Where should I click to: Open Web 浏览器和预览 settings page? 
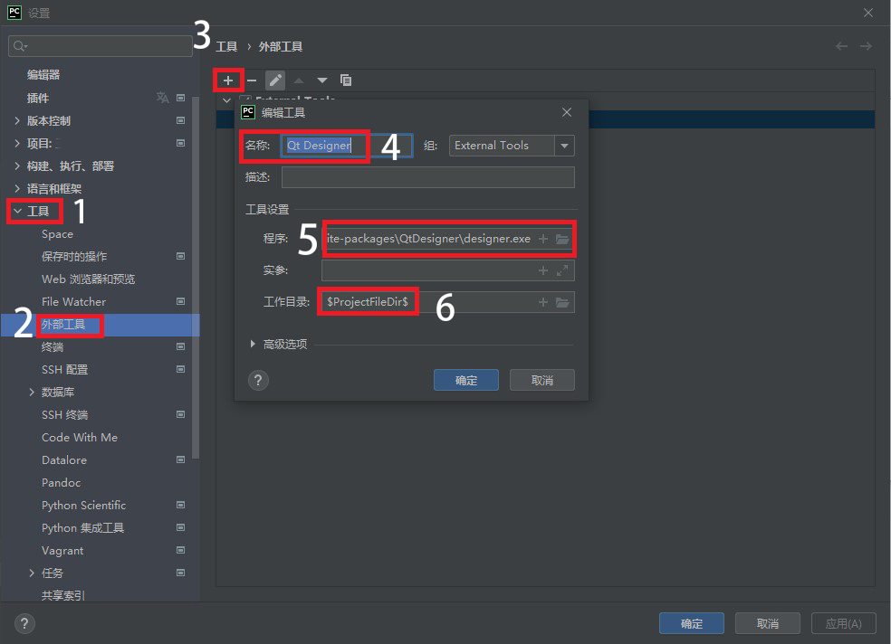89,279
